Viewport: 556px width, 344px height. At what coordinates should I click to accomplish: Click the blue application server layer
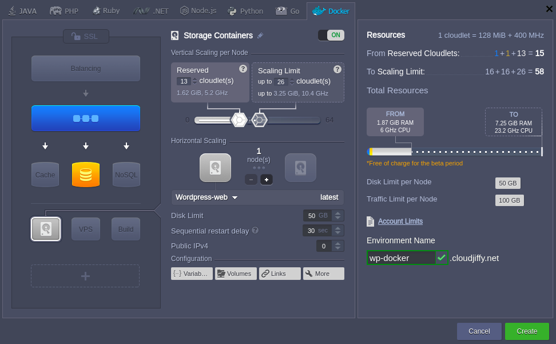point(86,118)
